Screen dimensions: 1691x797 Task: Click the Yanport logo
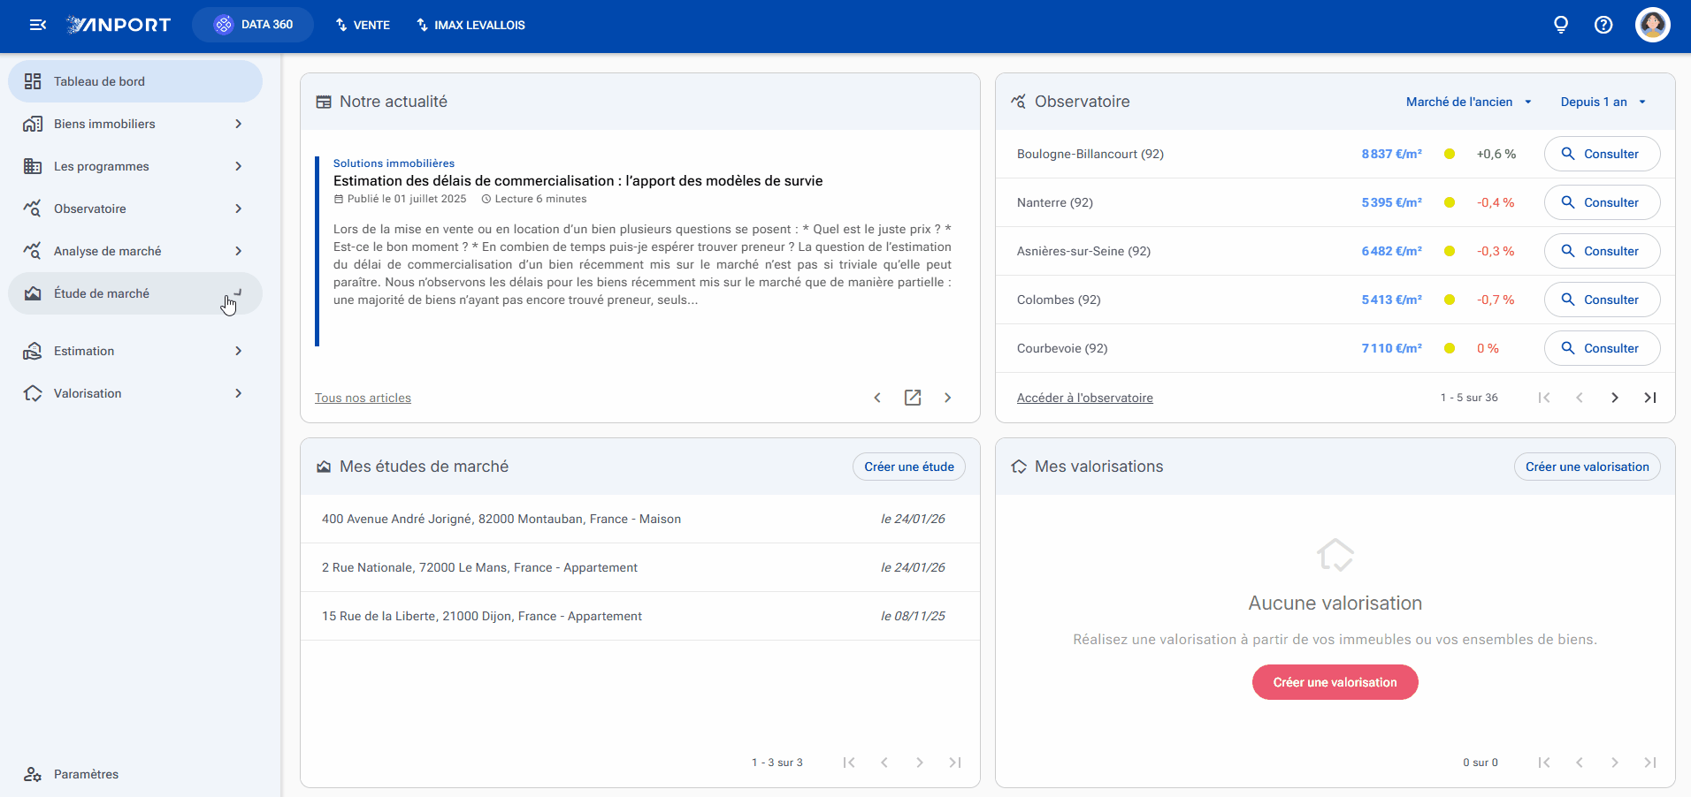click(119, 25)
